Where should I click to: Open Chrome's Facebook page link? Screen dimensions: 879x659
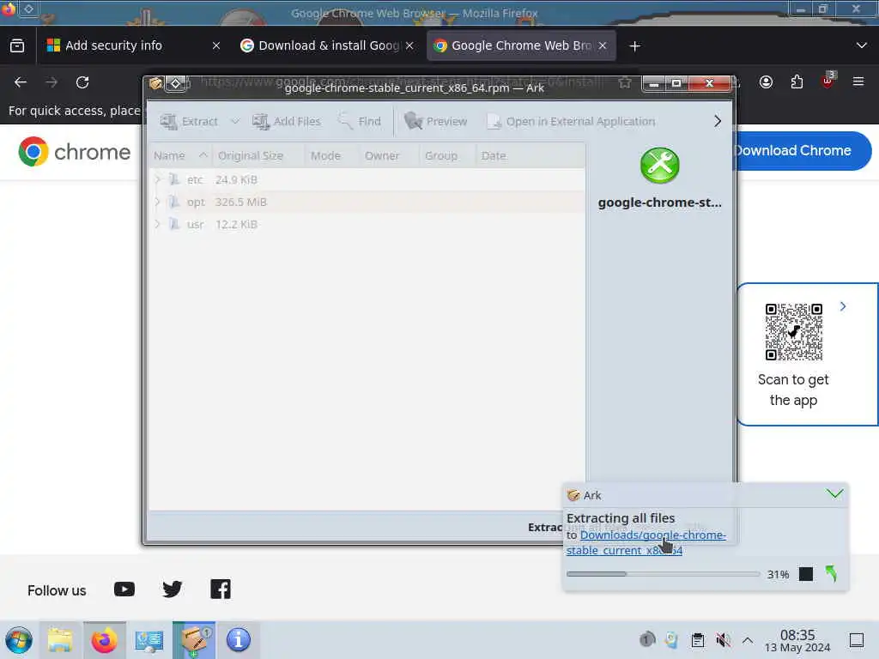tap(221, 589)
